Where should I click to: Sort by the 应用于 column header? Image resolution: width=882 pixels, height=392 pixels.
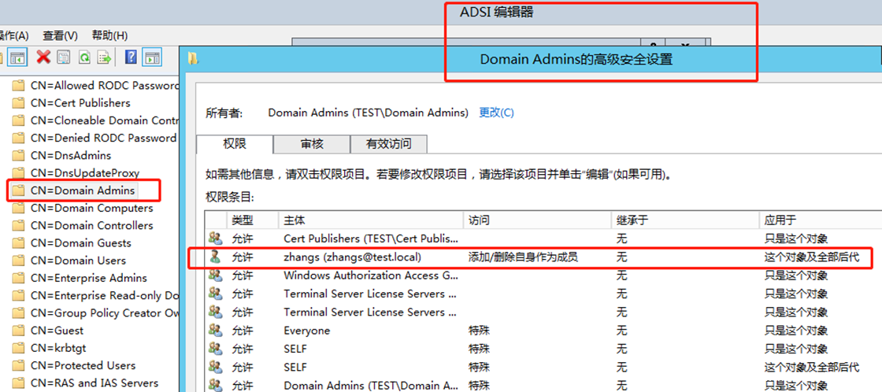pyautogui.click(x=820, y=220)
